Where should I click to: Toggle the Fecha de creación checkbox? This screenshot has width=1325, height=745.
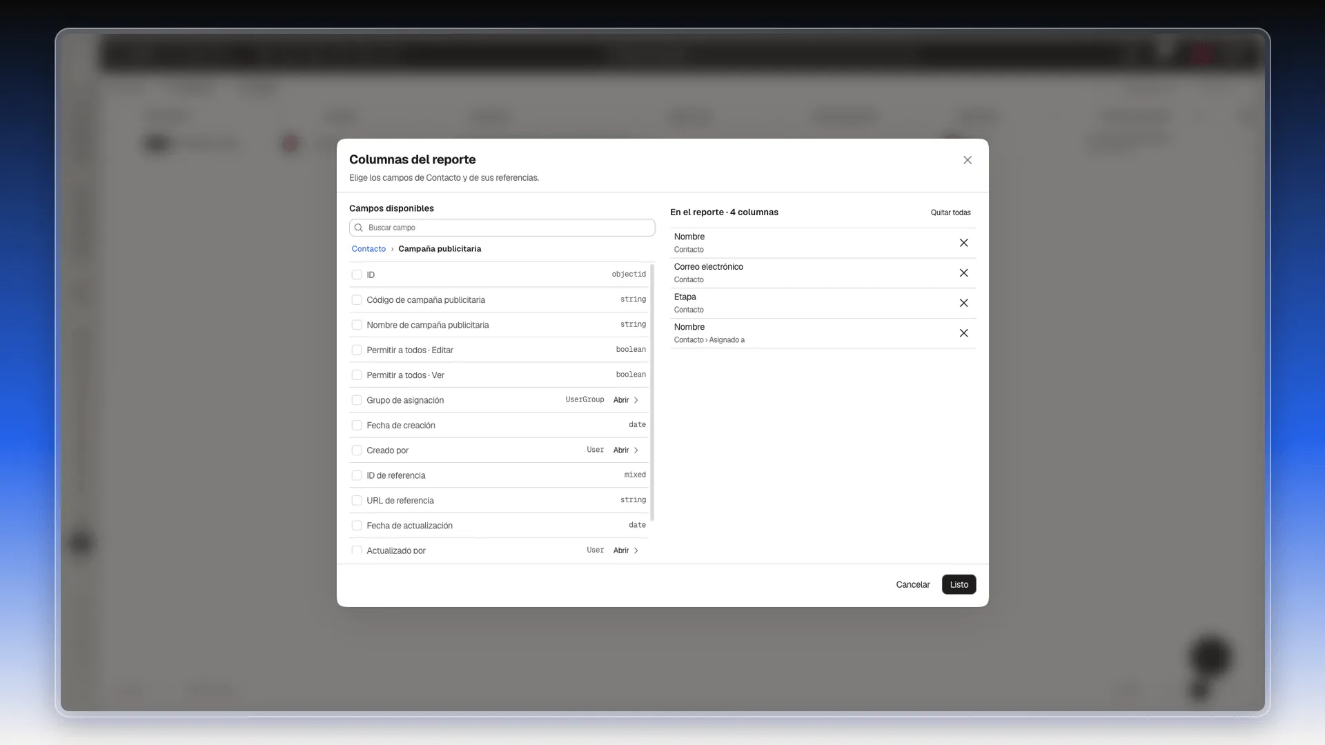(x=357, y=425)
